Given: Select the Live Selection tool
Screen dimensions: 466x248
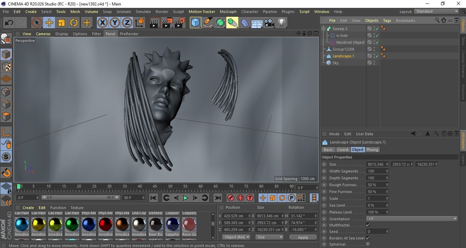Looking at the screenshot, I should point(37,23).
